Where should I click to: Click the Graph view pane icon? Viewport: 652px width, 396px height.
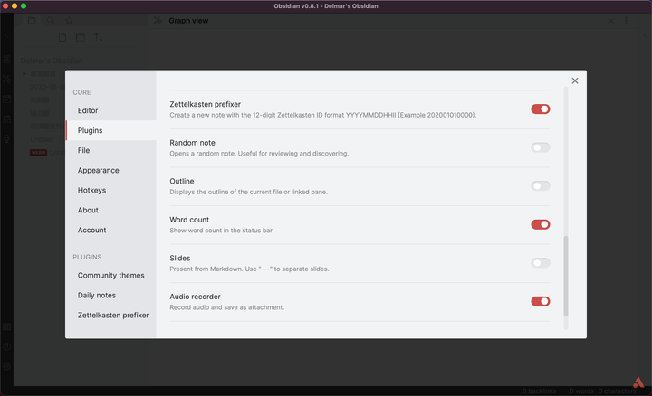point(158,20)
